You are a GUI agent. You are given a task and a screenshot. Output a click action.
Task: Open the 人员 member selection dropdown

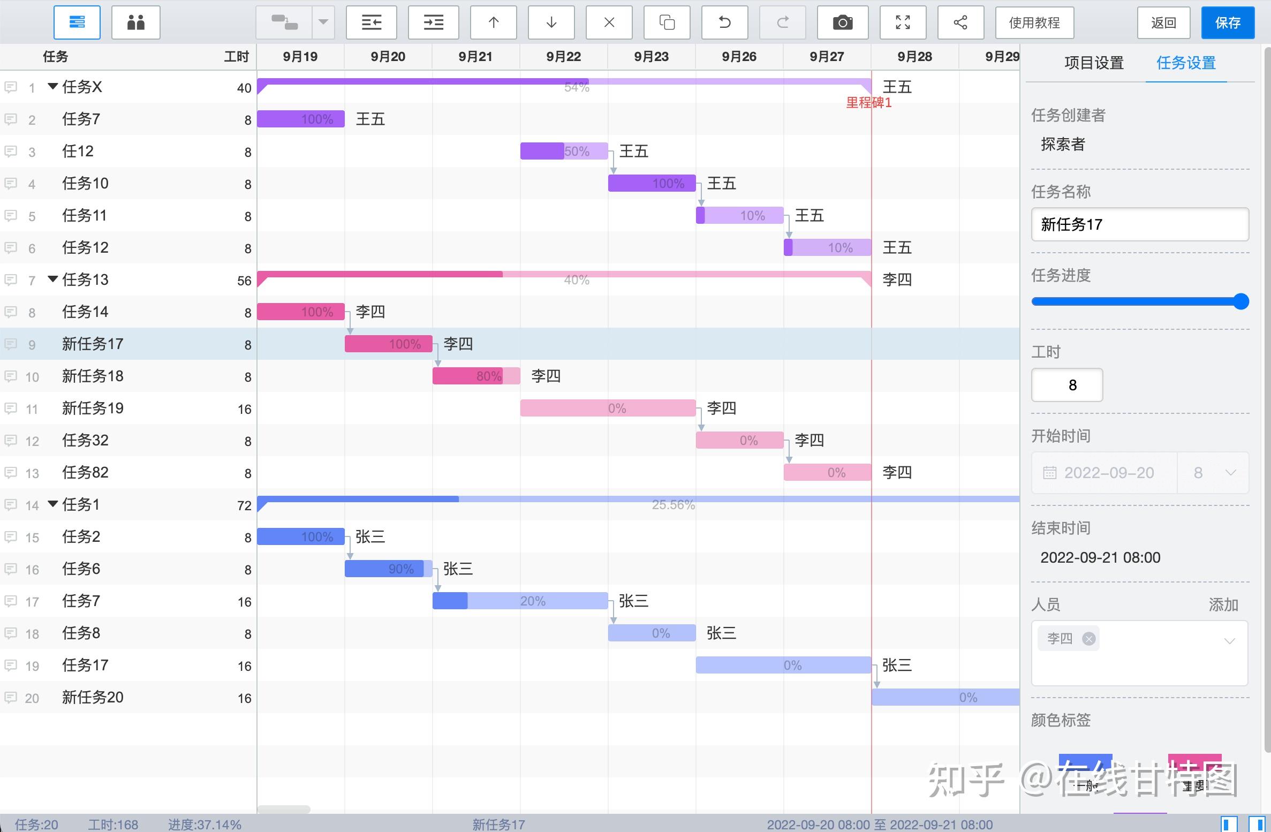(1230, 641)
